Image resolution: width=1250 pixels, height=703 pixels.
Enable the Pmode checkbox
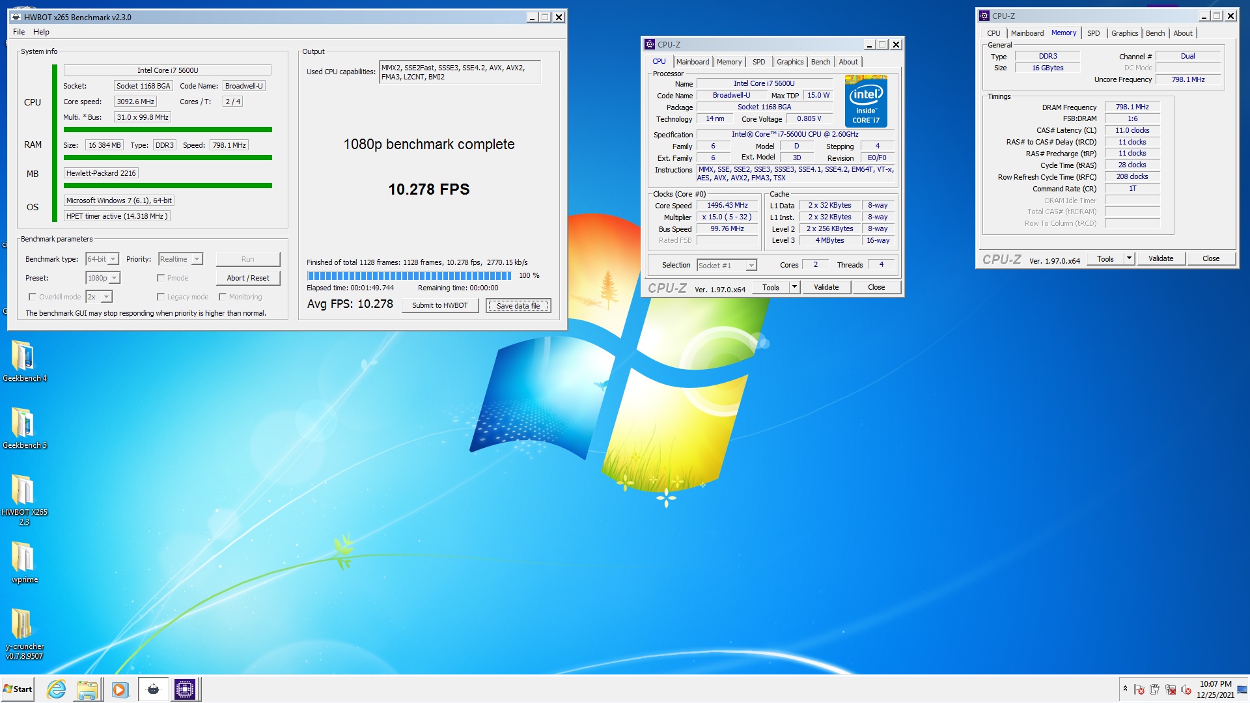160,278
